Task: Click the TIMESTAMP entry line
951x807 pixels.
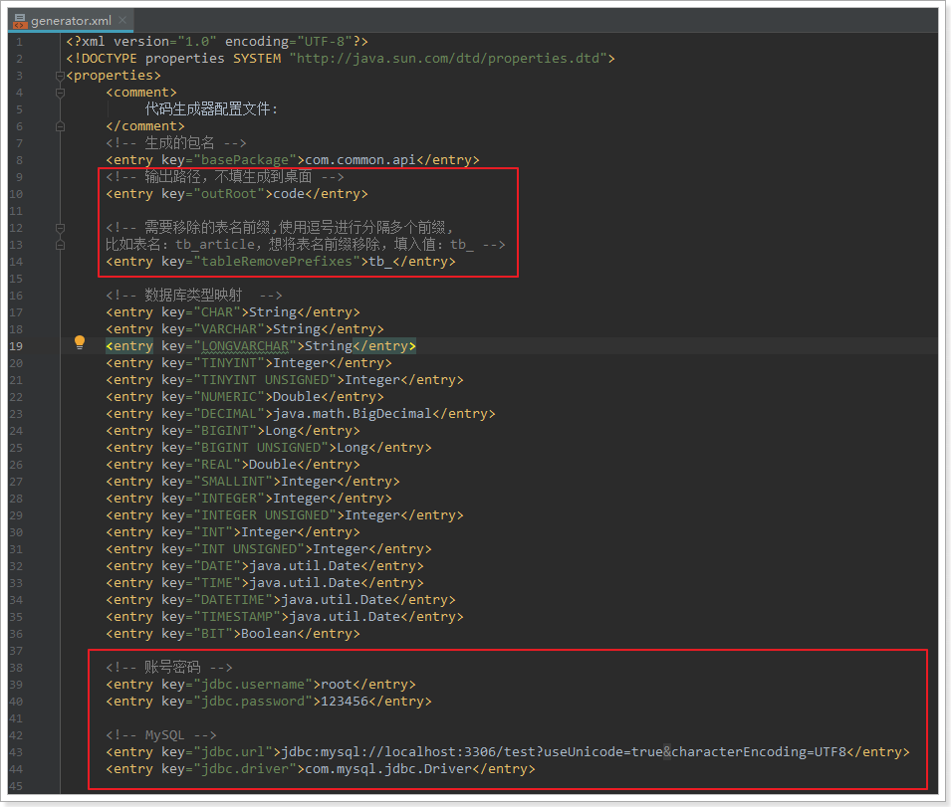Action: click(285, 617)
